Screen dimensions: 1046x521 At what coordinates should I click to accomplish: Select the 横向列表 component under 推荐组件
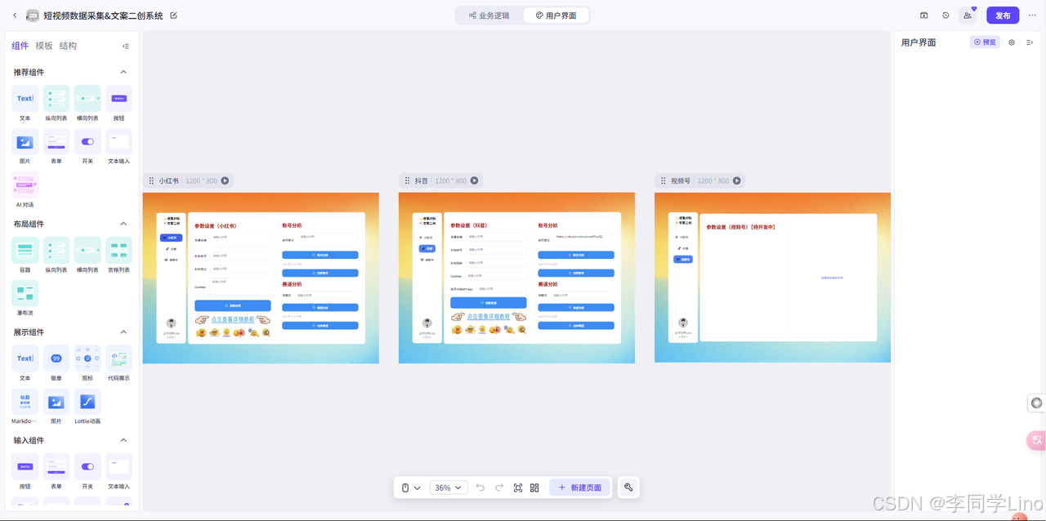[87, 104]
